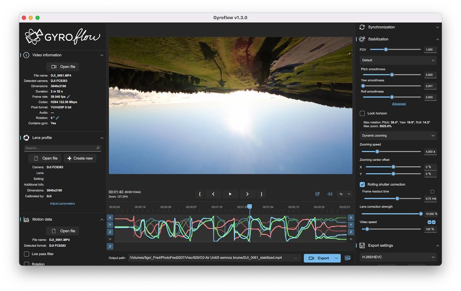Collapse the Export settings section
Screen dimensions: 461x291
(x=438, y=246)
